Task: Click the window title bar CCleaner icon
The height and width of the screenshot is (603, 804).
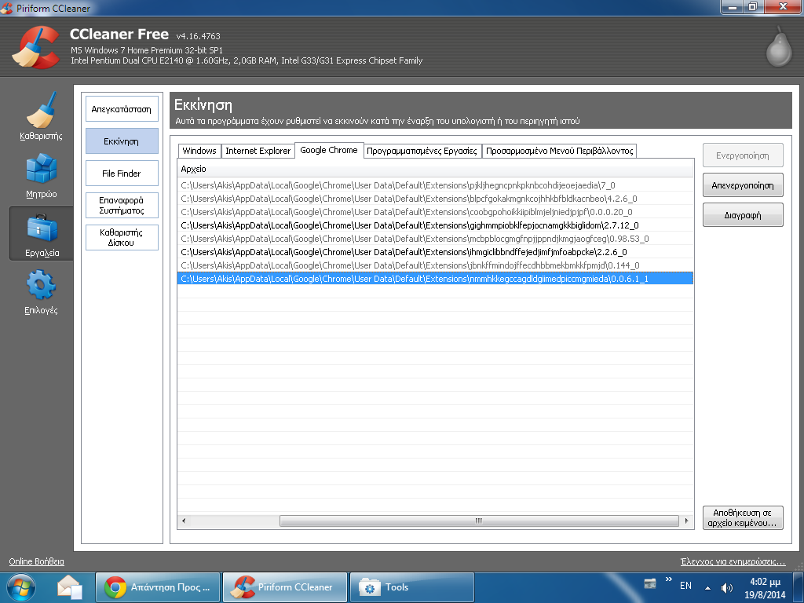Action: 6,8
